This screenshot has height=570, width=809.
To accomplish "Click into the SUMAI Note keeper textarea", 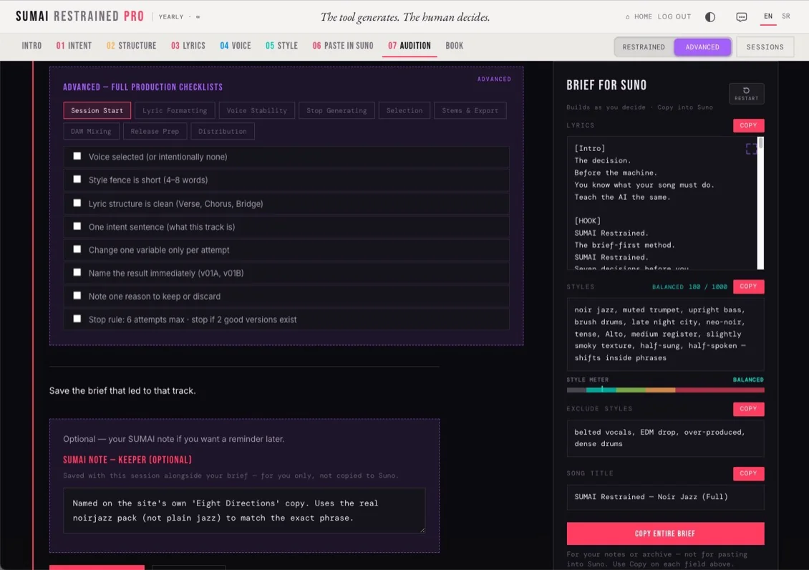I will [x=244, y=510].
